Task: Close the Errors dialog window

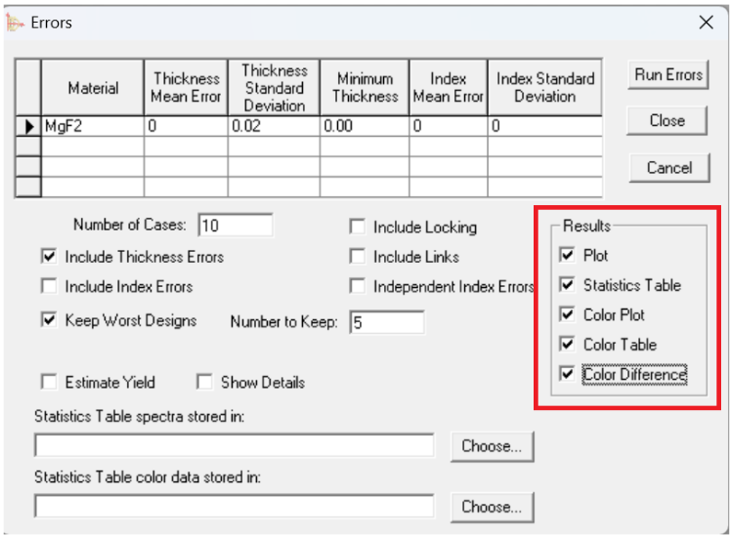Action: [706, 23]
